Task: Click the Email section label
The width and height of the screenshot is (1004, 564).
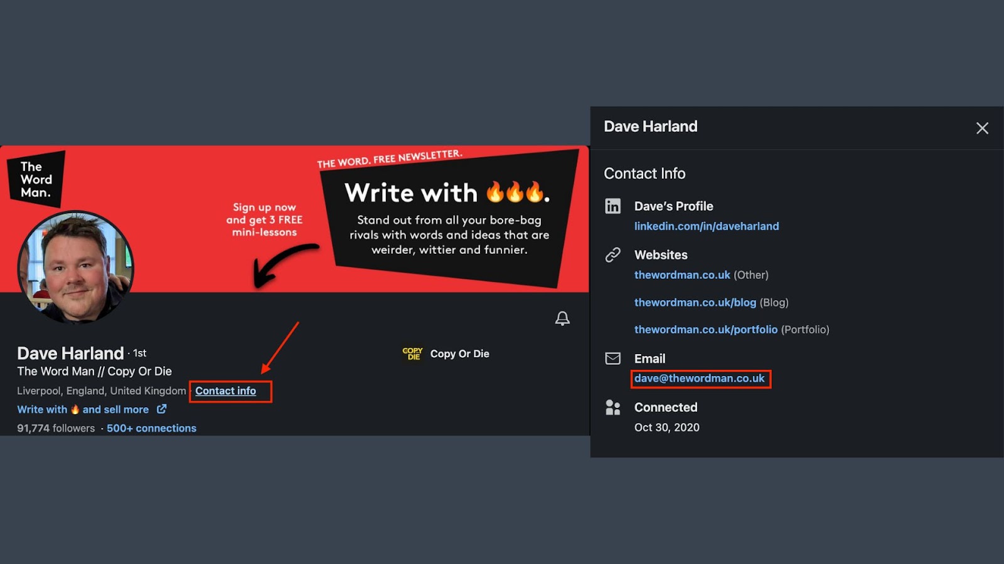Action: click(x=649, y=359)
